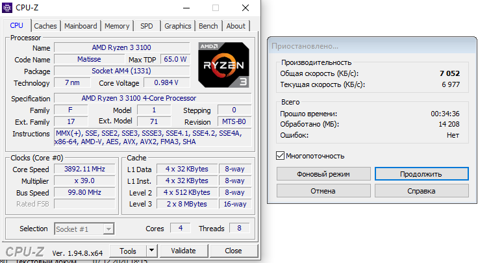Screen dimensions: 478x263
Task: Click the Max TDP value 65.0 W
Action: pyautogui.click(x=175, y=59)
